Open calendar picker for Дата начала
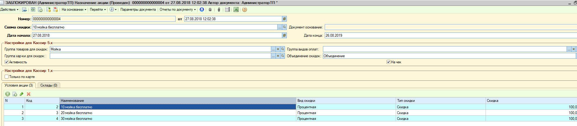577x126 pixels. tap(284, 35)
